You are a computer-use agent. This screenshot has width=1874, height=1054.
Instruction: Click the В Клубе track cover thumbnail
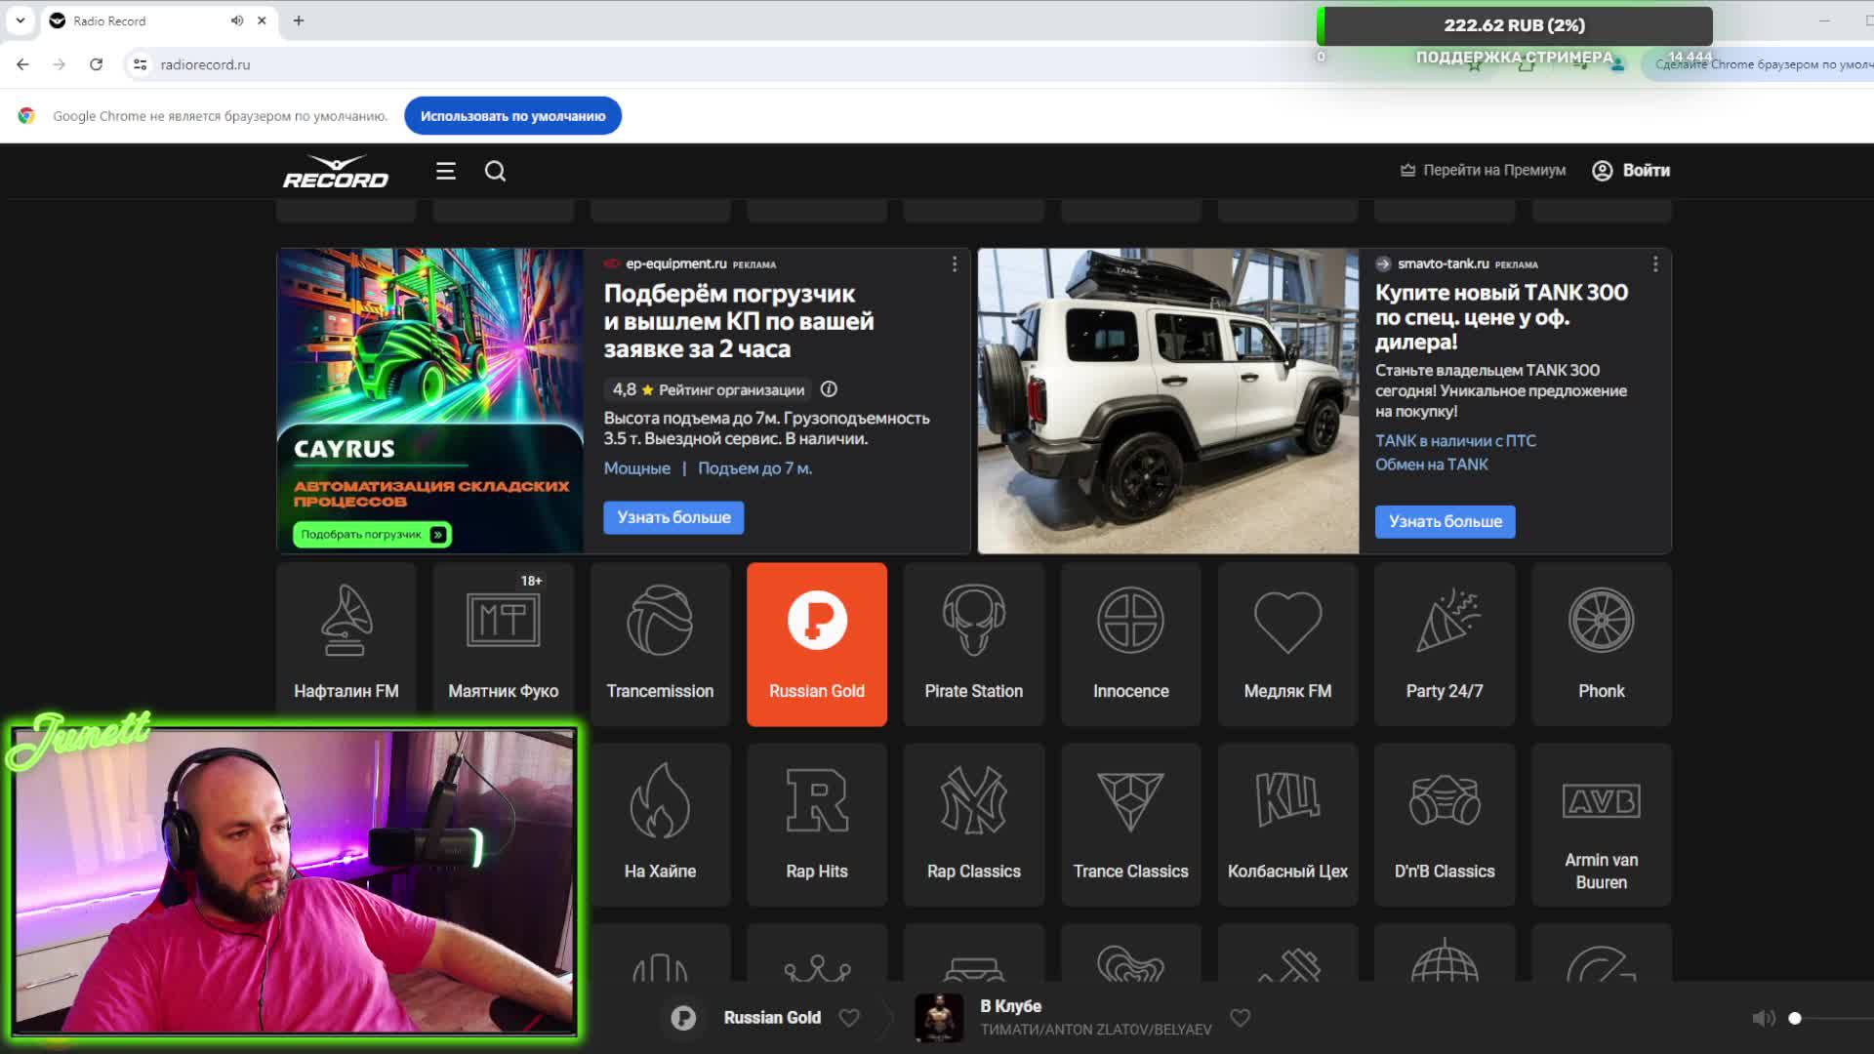938,1018
